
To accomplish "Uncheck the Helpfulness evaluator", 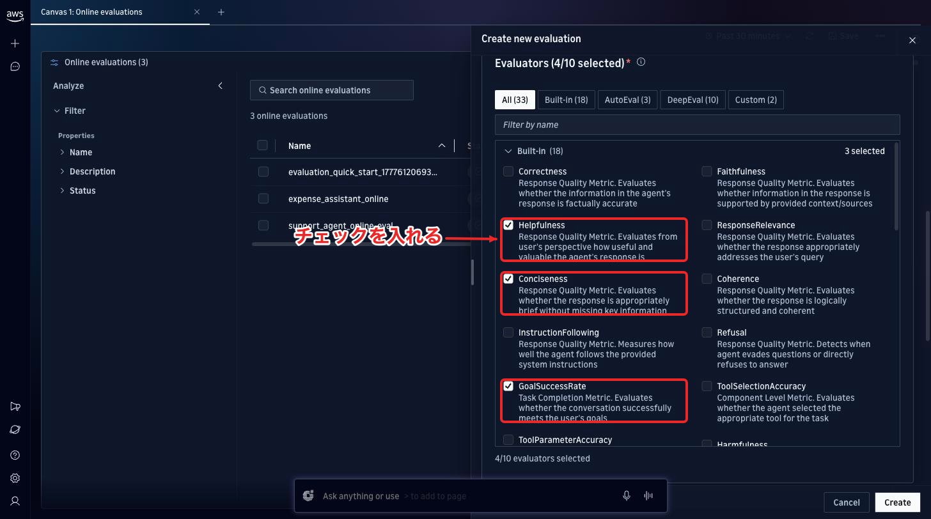I will tap(508, 225).
